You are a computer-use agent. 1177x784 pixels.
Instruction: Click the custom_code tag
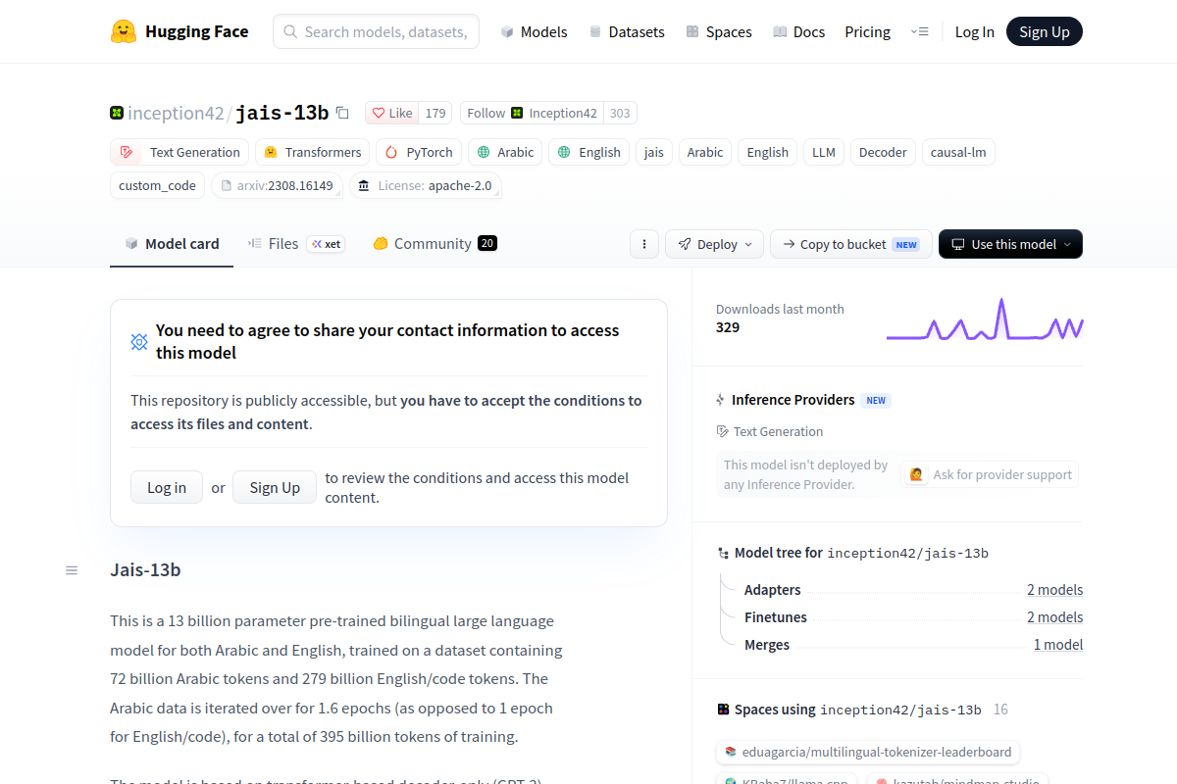[157, 185]
